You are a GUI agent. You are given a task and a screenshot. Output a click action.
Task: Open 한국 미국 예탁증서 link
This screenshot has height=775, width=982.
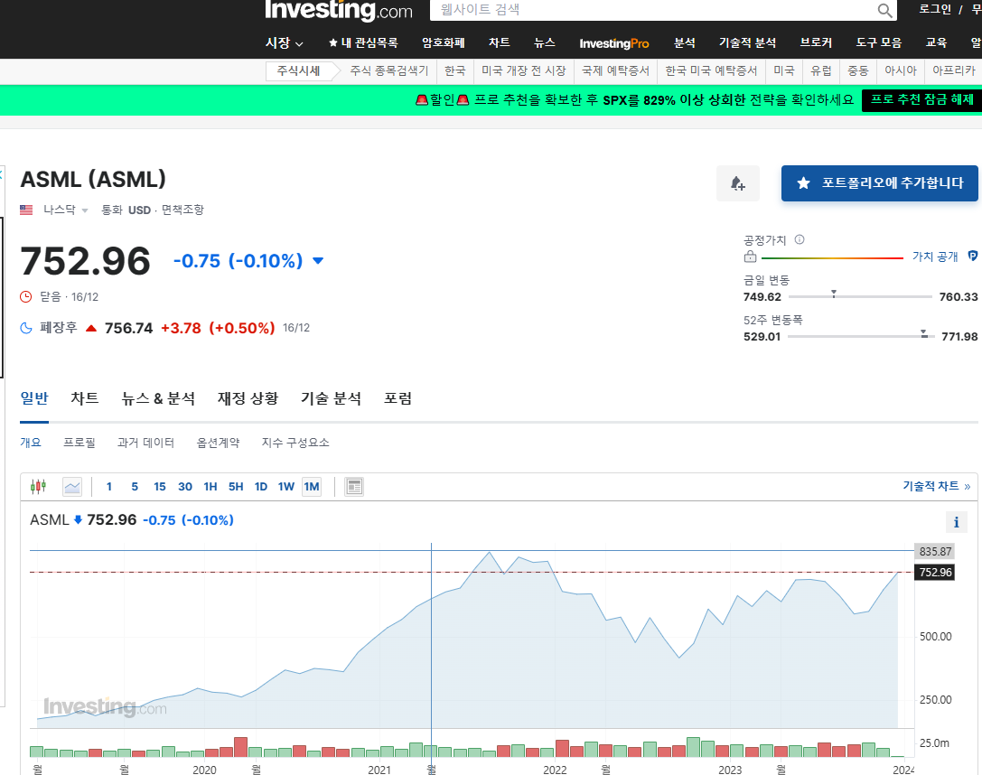(x=711, y=70)
